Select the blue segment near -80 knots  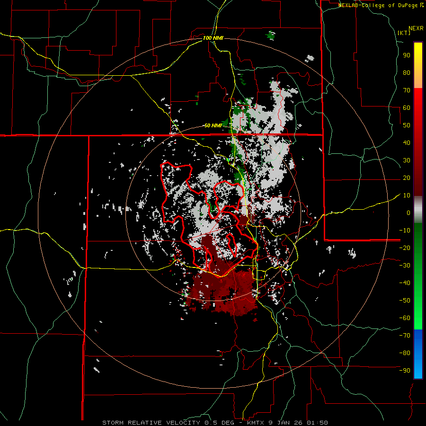[418, 353]
